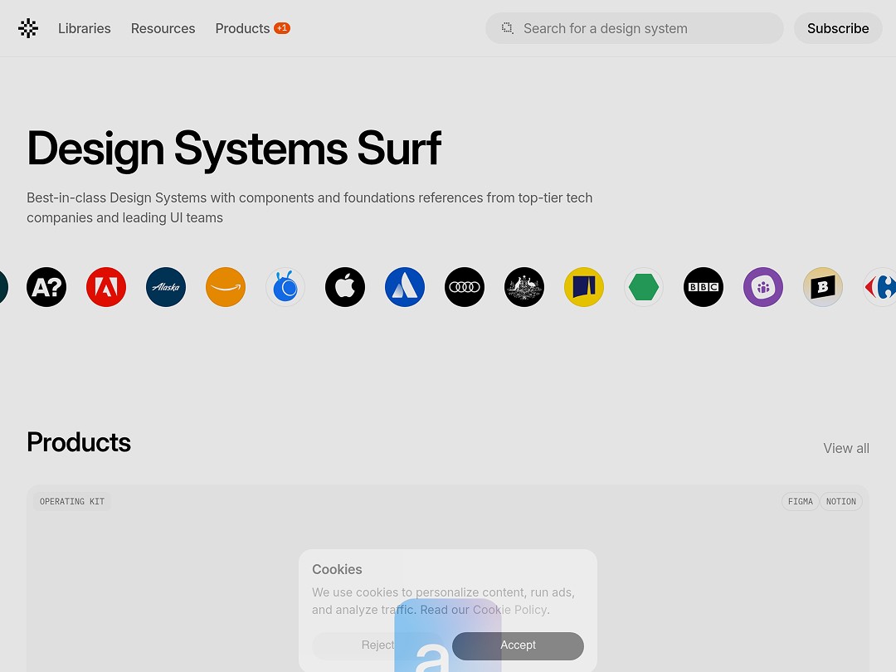
Task: Open the yellow circle navy logo
Action: click(584, 287)
